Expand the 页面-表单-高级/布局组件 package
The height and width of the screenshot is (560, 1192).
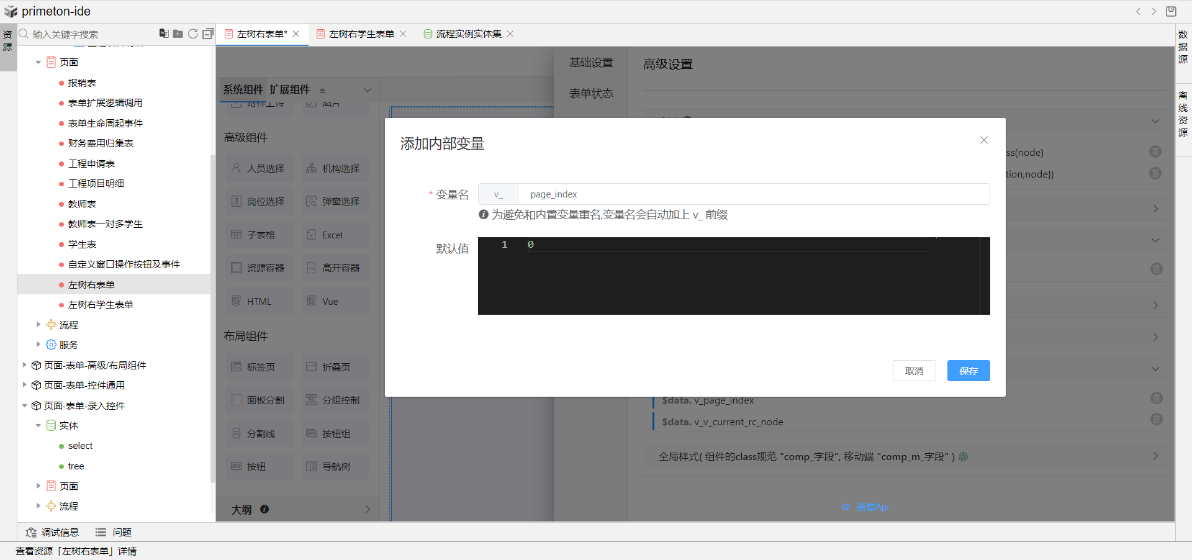(24, 365)
